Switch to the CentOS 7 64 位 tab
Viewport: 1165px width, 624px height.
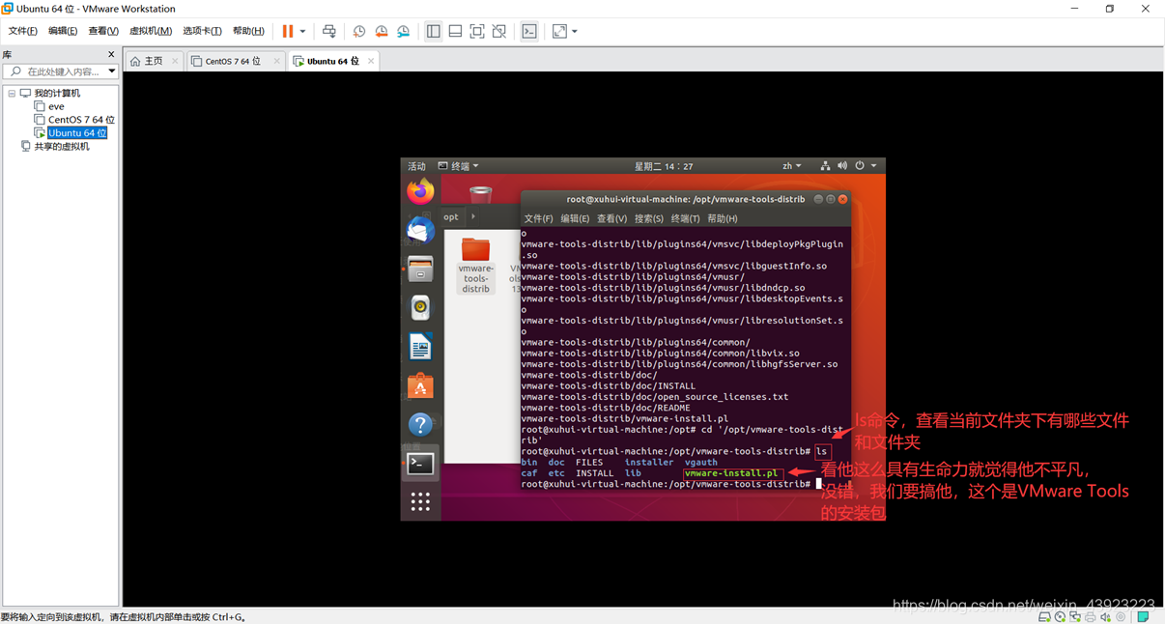(x=232, y=61)
